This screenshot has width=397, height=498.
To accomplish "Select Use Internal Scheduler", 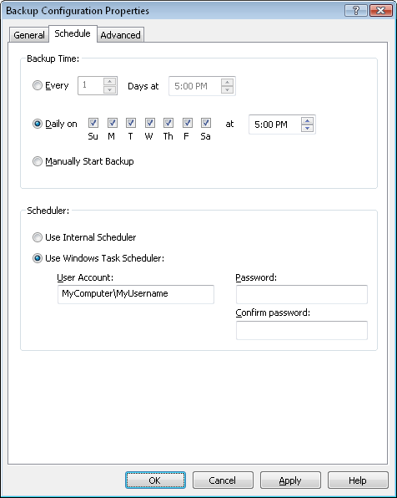I will tap(38, 237).
